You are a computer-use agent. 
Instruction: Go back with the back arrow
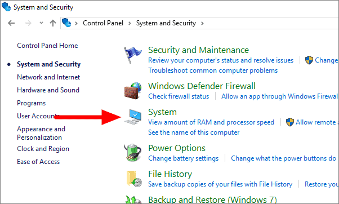click(11, 23)
